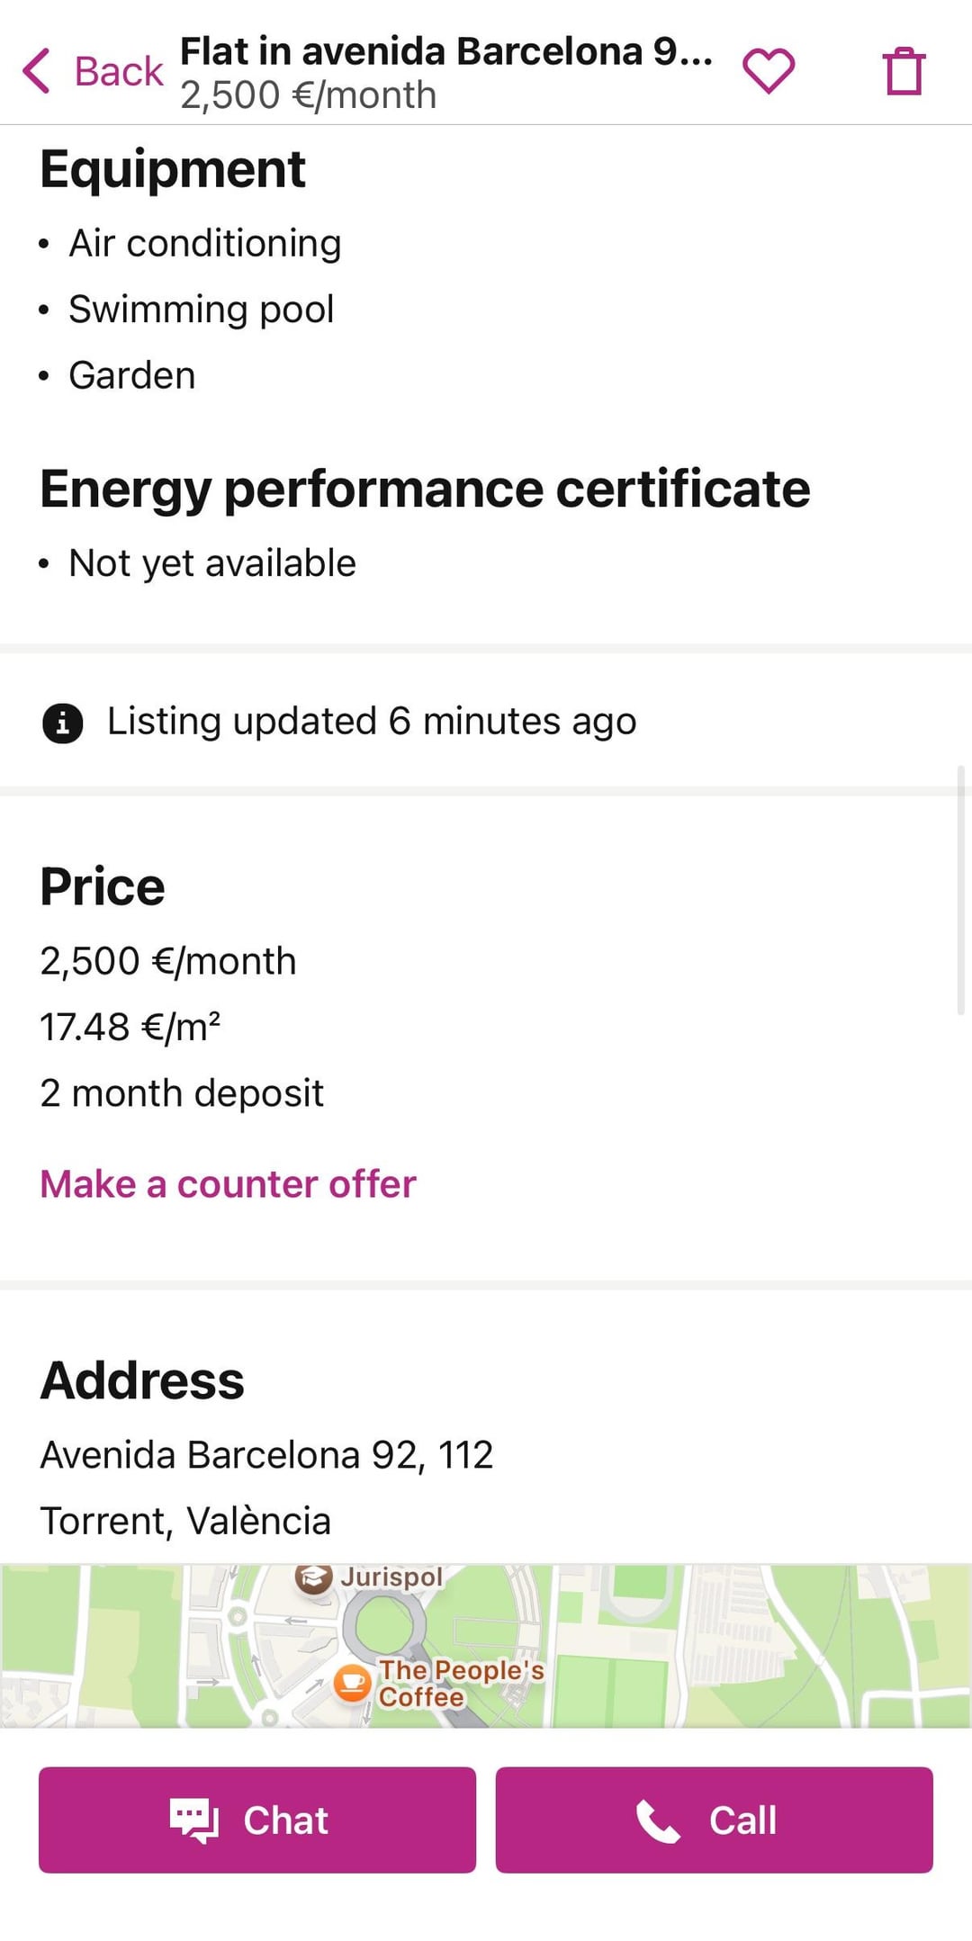Tap the truncated listing title in header
Image resolution: width=972 pixels, height=1941 pixels.
tap(446, 52)
